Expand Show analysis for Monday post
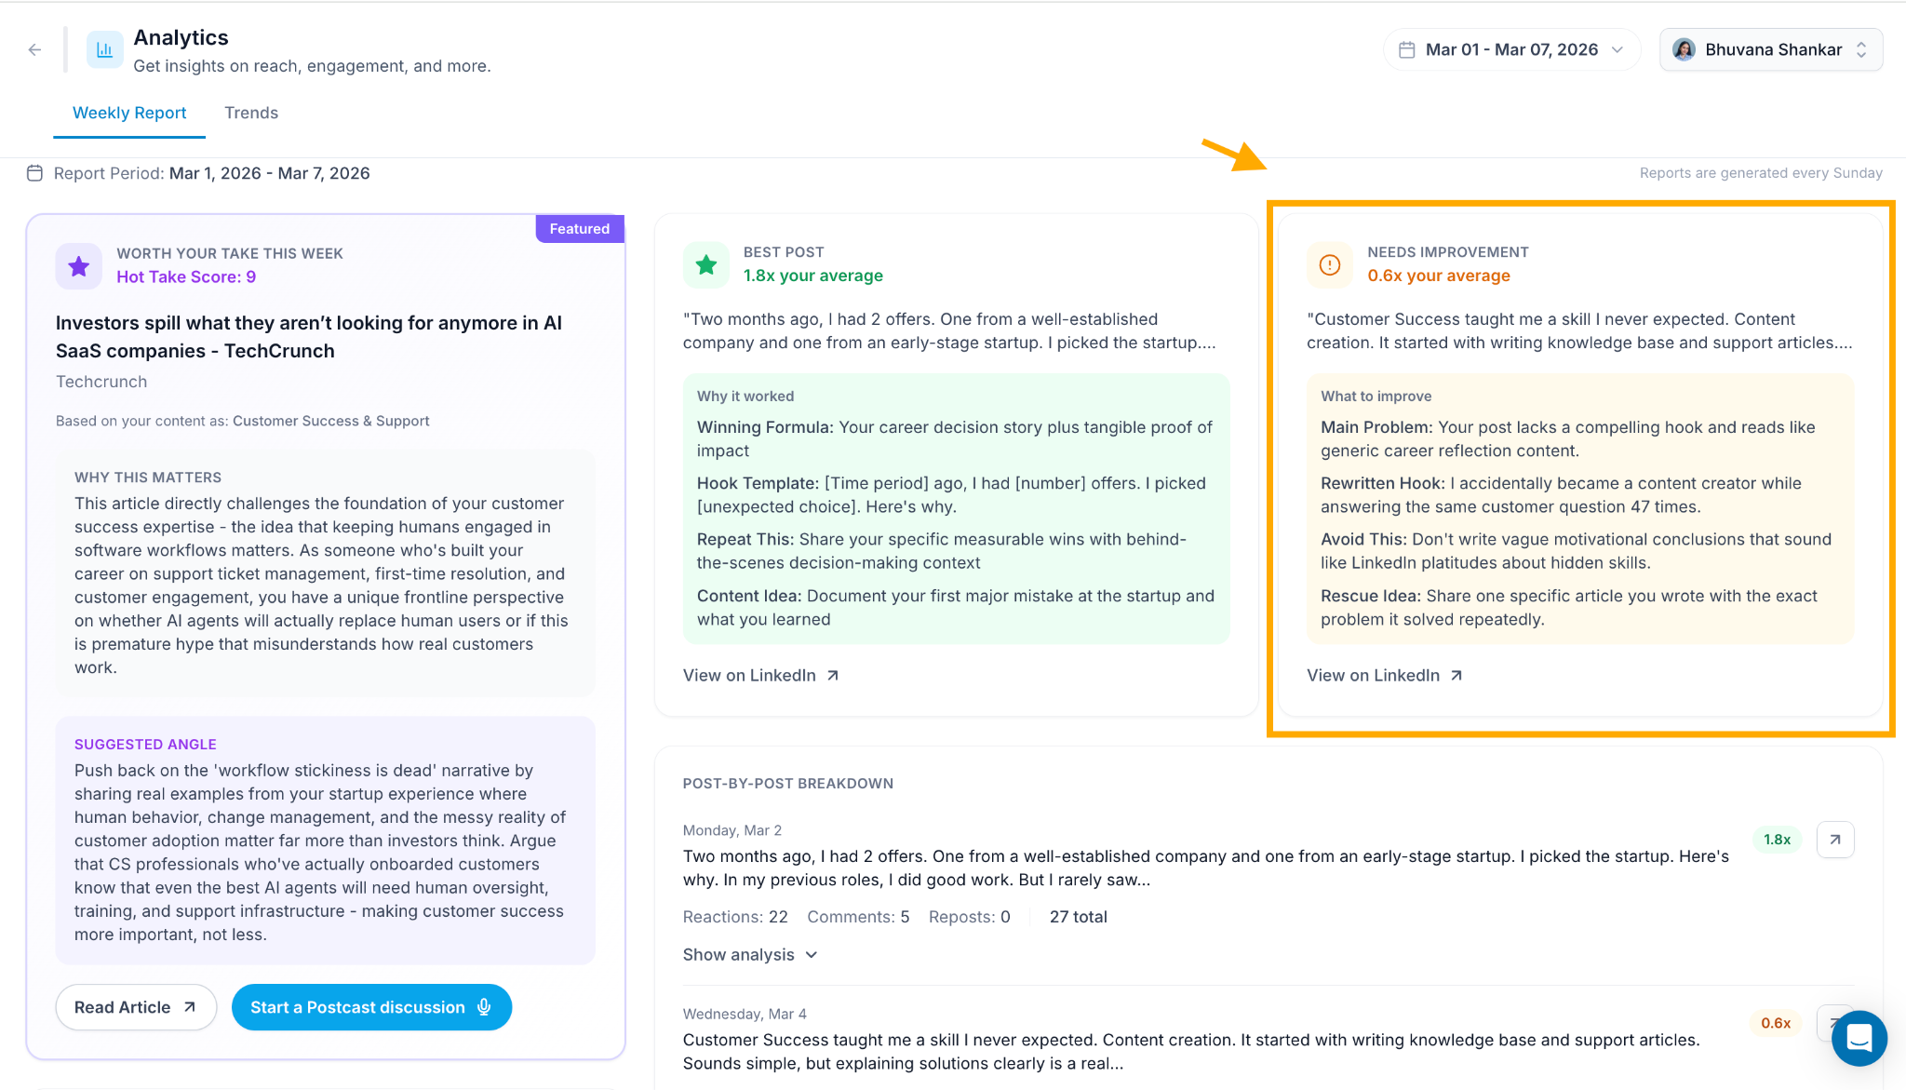 [x=750, y=955]
